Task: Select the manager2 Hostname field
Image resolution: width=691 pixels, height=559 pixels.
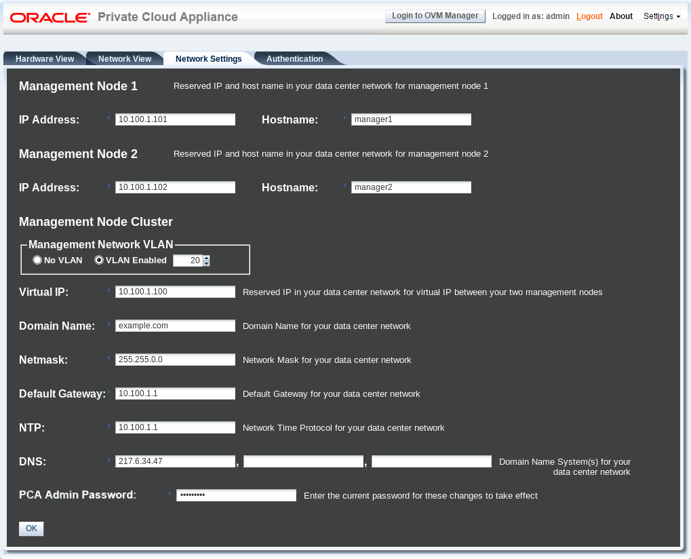Action: (410, 187)
